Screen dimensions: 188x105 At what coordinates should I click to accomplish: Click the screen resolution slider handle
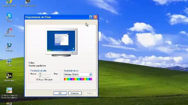pyautogui.click(x=40, y=75)
